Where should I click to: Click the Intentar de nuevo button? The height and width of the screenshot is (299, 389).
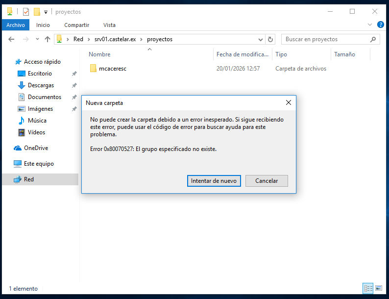(x=214, y=181)
